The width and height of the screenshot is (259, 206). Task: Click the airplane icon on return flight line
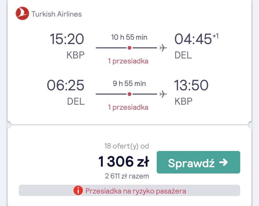pyautogui.click(x=163, y=94)
